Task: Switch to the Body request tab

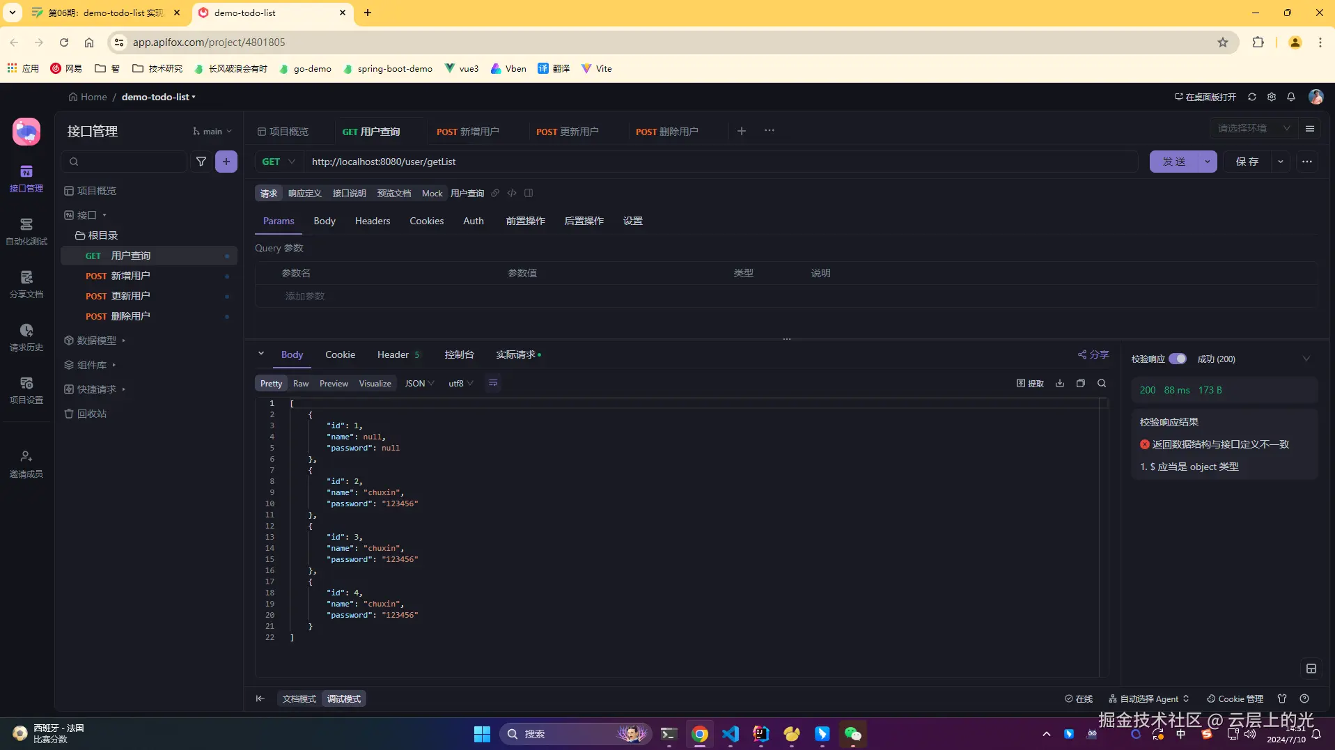Action: pos(325,221)
